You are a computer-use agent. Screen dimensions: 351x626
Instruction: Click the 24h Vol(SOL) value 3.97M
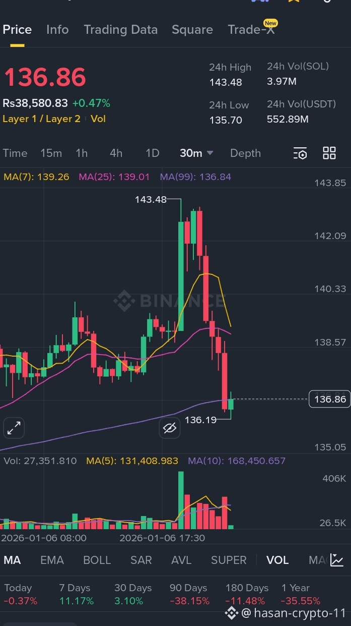coord(282,81)
